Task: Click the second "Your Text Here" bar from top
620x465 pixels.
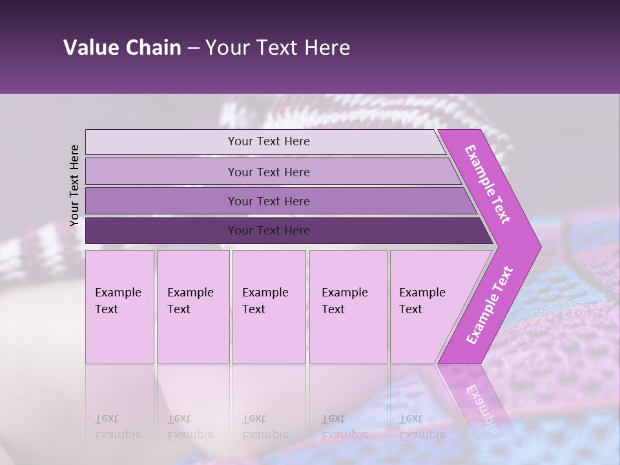Action: [268, 172]
